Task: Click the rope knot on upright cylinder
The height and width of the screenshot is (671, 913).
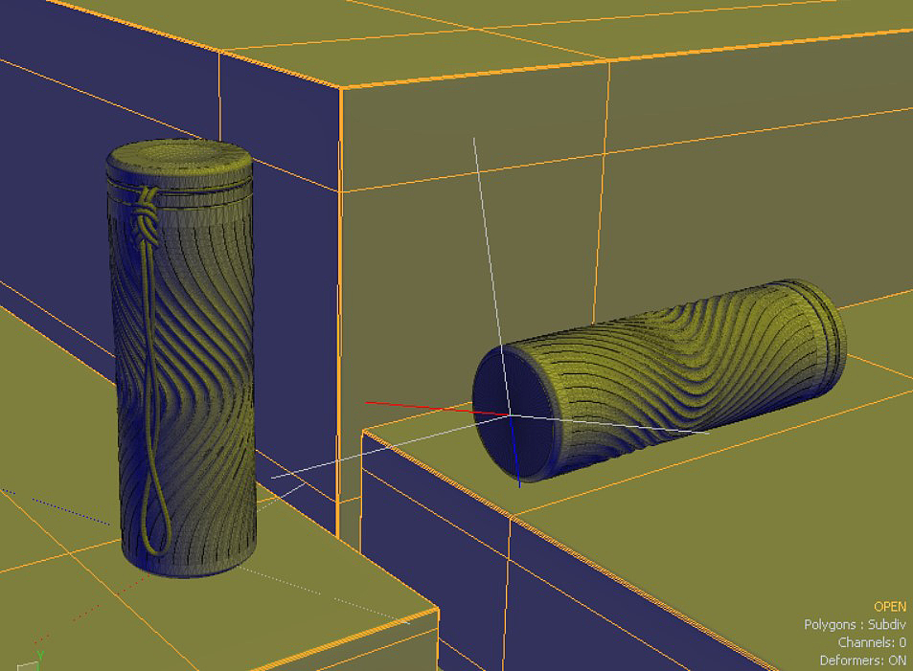Action: 147,218
